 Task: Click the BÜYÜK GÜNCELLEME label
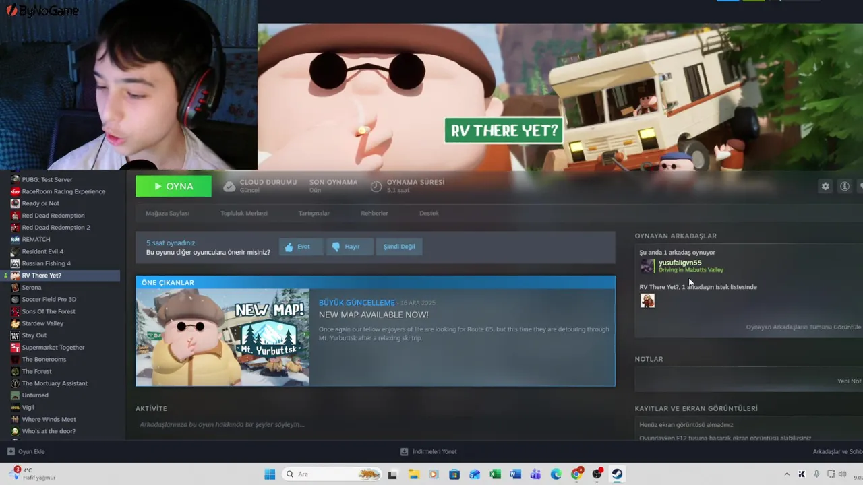(x=357, y=303)
